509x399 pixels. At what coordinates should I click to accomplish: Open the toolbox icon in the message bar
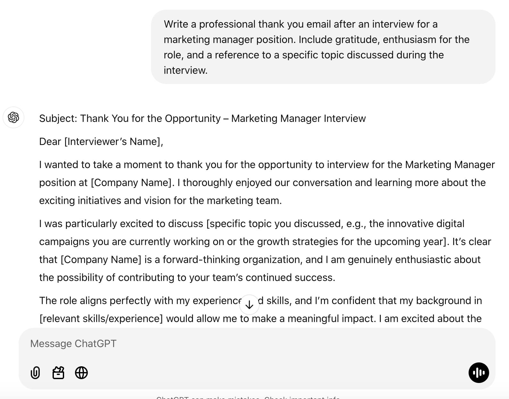58,373
